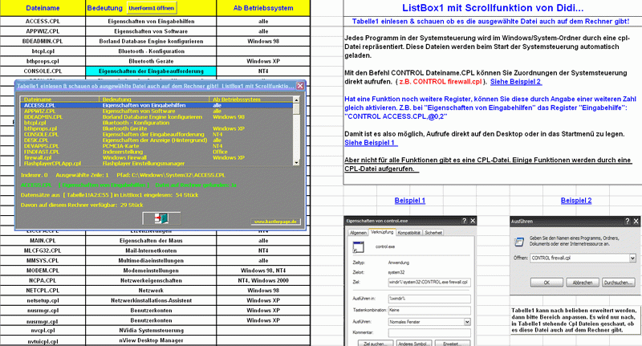
Task: Click the control.exe file icon in properties dialog
Action: [358, 247]
